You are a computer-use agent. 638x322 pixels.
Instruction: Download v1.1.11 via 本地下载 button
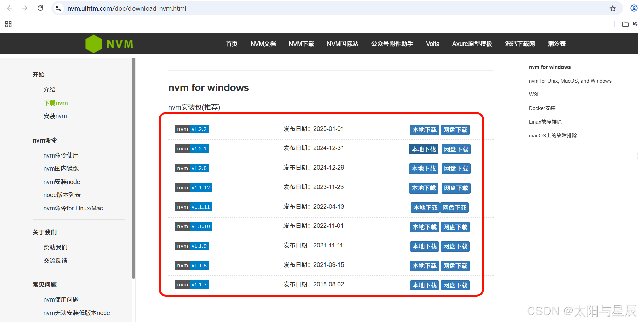pyautogui.click(x=425, y=208)
